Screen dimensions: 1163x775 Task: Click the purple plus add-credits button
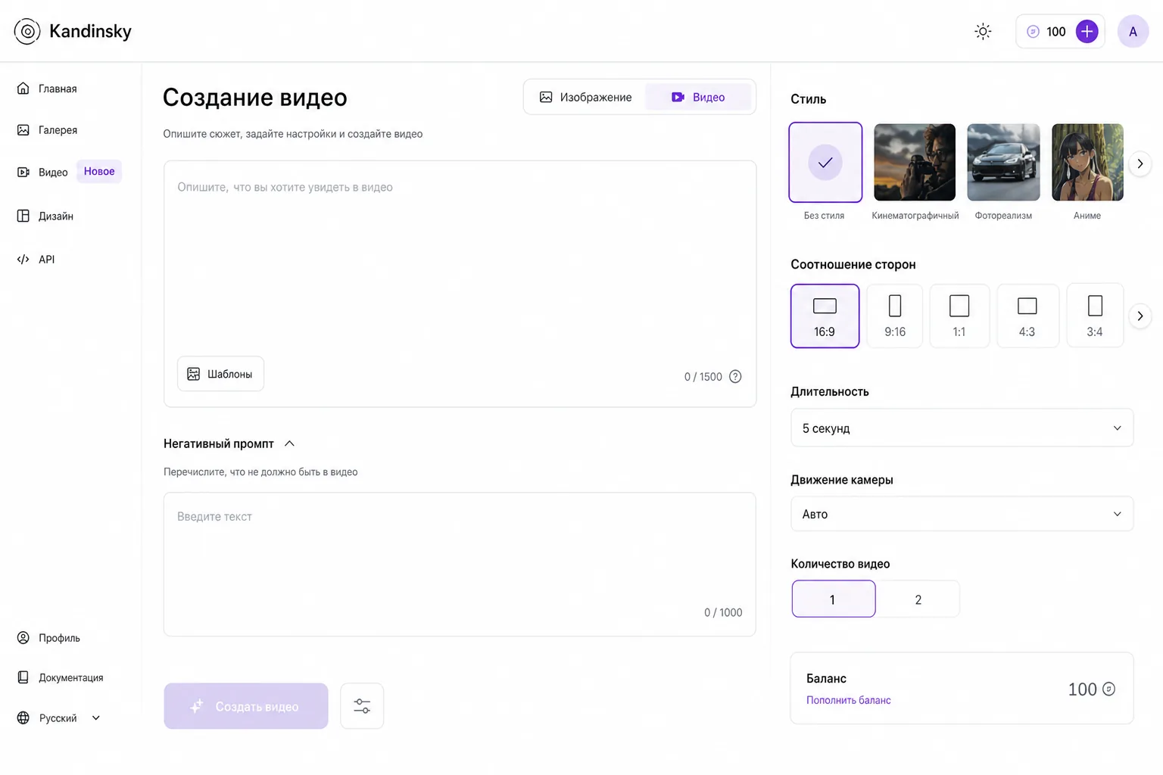click(1087, 32)
